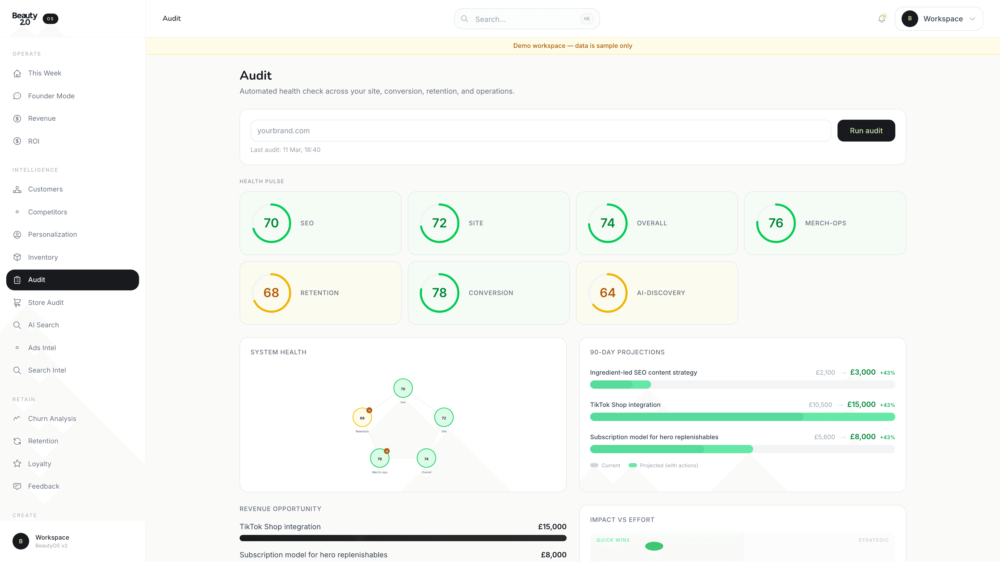1000x562 pixels.
Task: Click the yourbrand.com URL field
Action: [540, 131]
